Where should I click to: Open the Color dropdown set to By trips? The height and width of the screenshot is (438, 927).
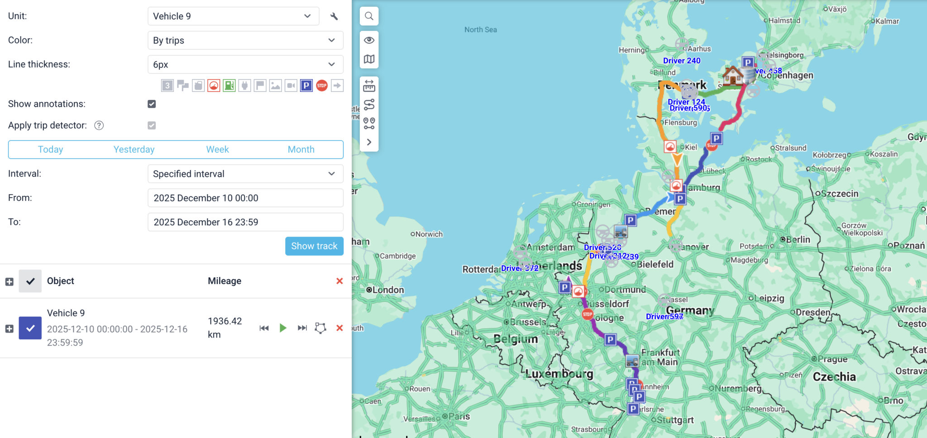click(x=245, y=40)
